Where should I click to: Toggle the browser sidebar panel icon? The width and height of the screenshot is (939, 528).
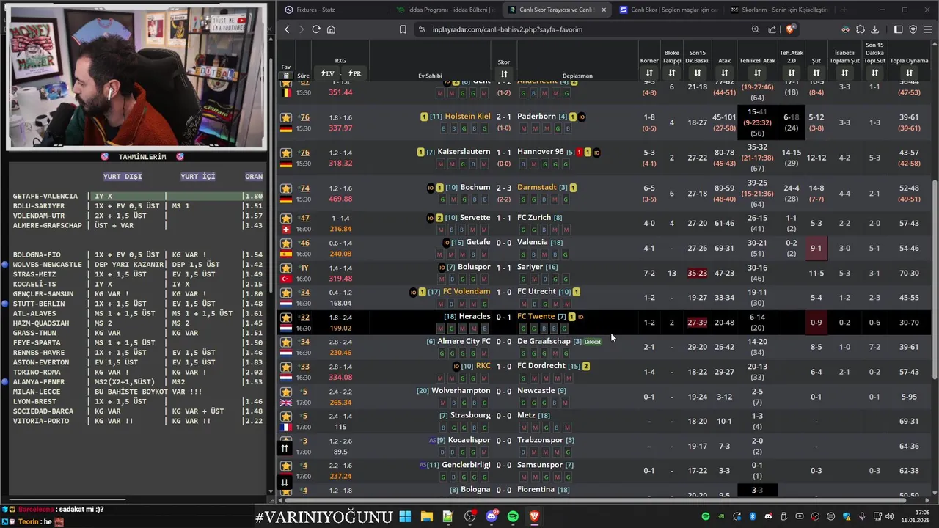[898, 29]
